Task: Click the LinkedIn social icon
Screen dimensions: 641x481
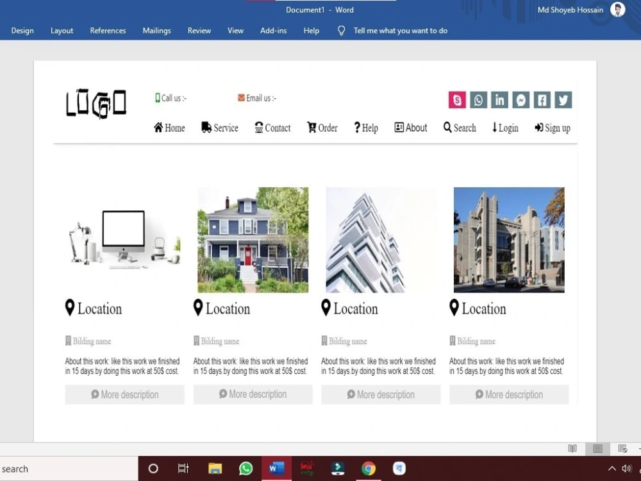Action: [499, 100]
